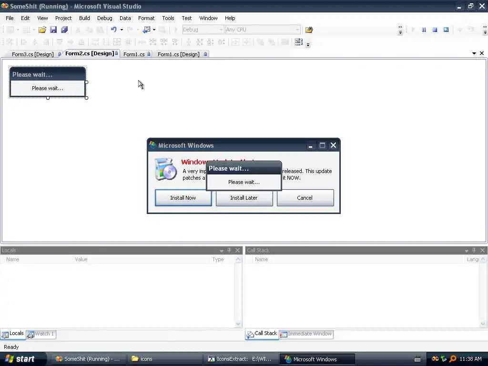
Task: Open the Navigate Backward dropdown arrow
Action: point(154,30)
